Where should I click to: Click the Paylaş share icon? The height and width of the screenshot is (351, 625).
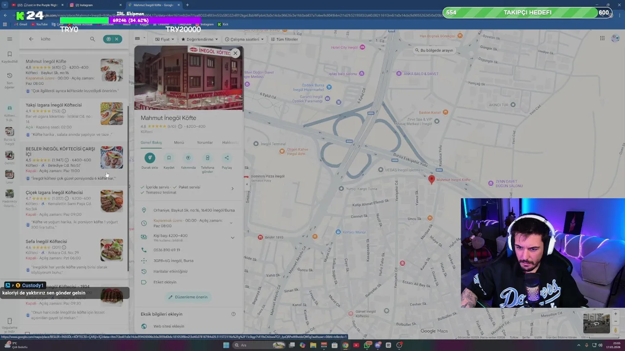point(227,157)
